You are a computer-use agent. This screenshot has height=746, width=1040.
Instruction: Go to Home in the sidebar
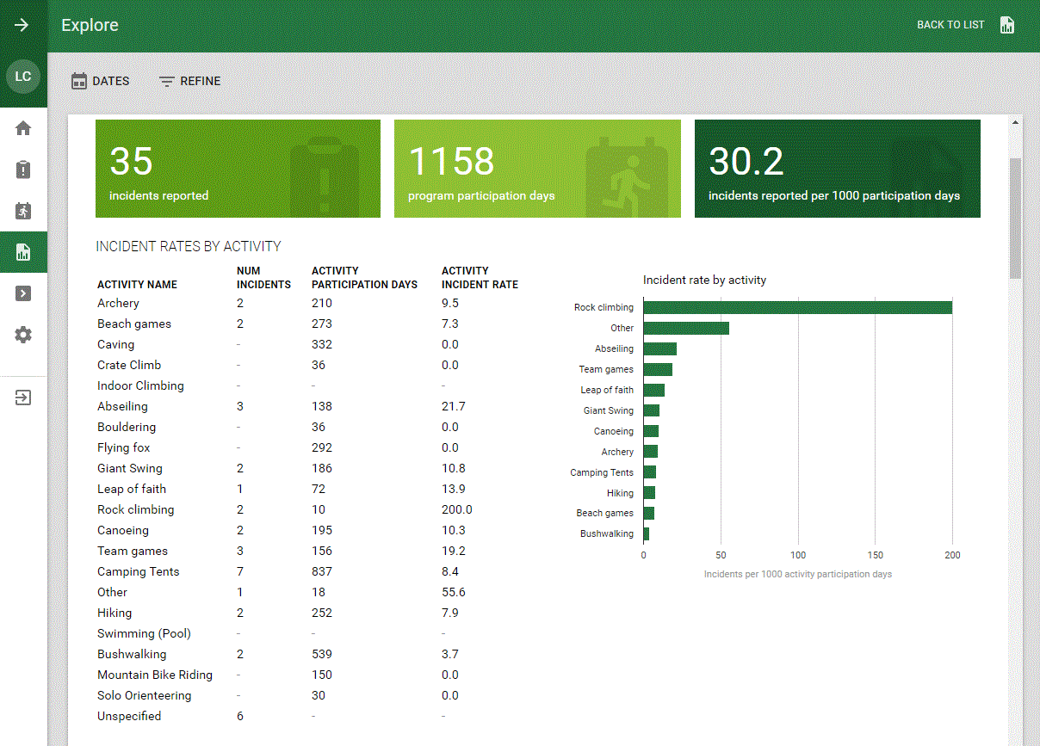(23, 128)
